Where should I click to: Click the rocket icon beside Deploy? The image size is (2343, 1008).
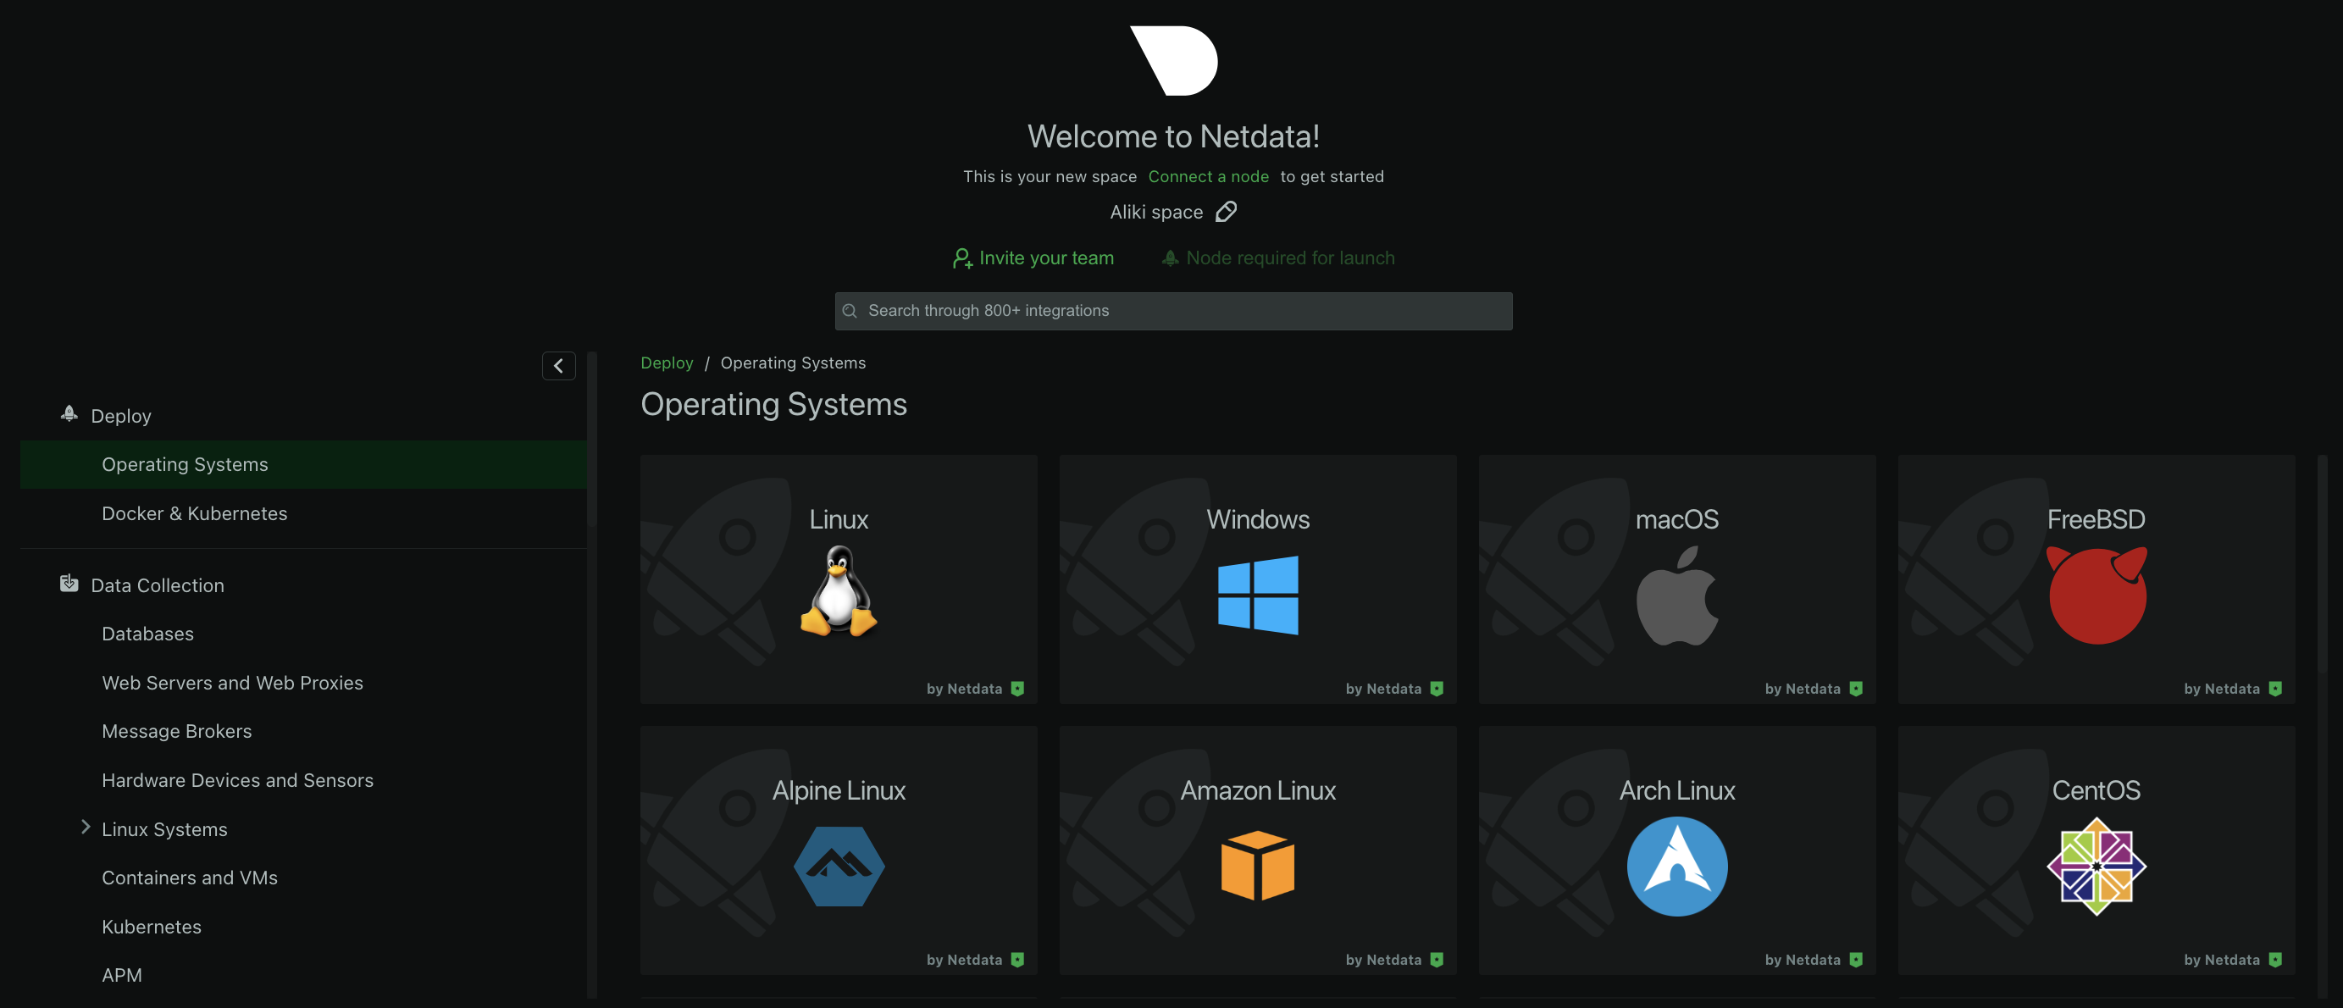coord(69,414)
